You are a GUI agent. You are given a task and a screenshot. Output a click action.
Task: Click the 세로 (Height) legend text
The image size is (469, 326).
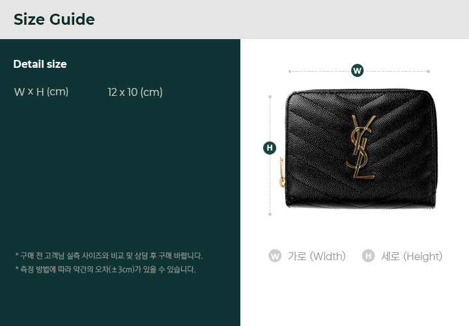point(412,256)
